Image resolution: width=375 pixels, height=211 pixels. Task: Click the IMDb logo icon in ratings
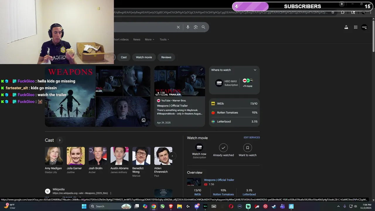(x=213, y=103)
